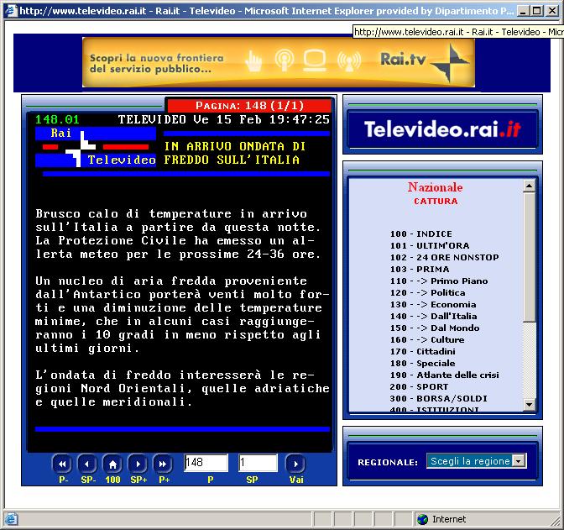Image resolution: width=564 pixels, height=530 pixels.
Task: Open 120 Politica page
Action: pos(428,293)
